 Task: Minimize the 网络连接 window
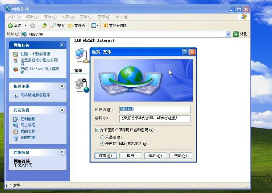[x=232, y=9]
